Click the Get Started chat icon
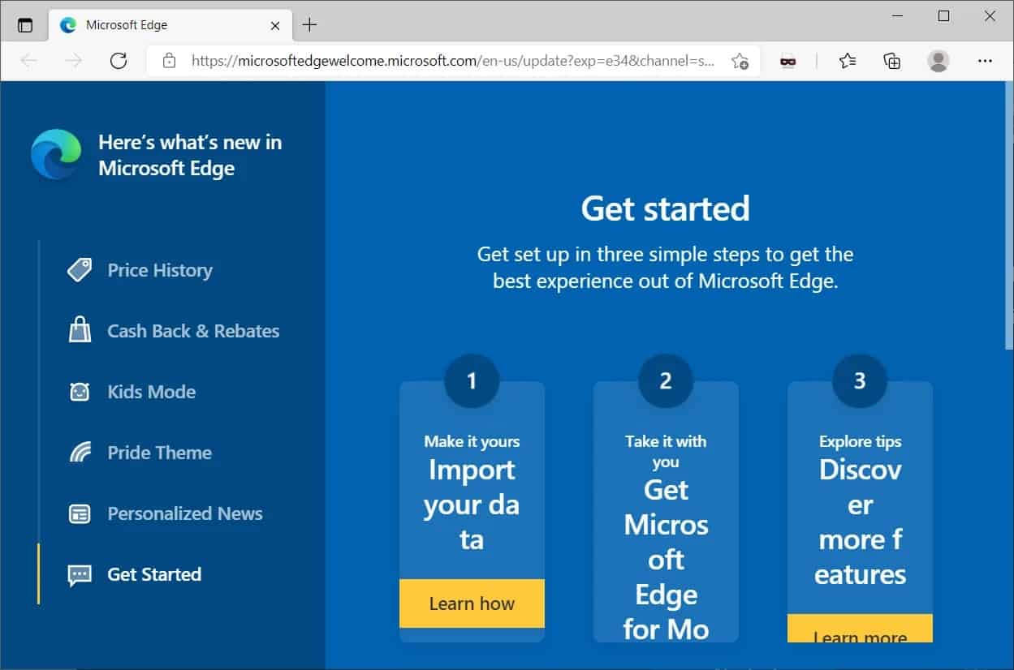Viewport: 1014px width, 670px height. (x=80, y=575)
